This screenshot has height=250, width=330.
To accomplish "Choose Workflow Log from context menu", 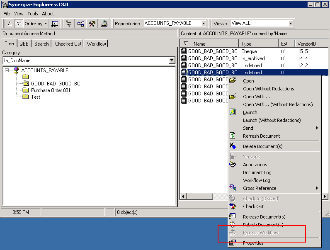I will [256, 180].
